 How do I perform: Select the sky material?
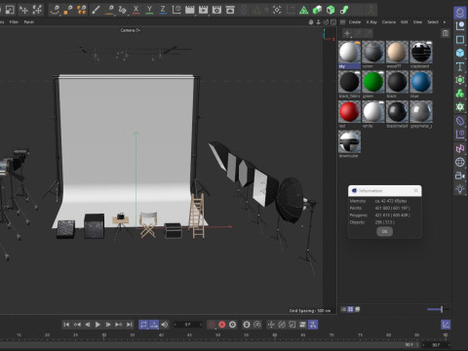(349, 55)
